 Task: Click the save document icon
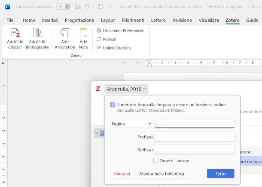coord(78,7)
